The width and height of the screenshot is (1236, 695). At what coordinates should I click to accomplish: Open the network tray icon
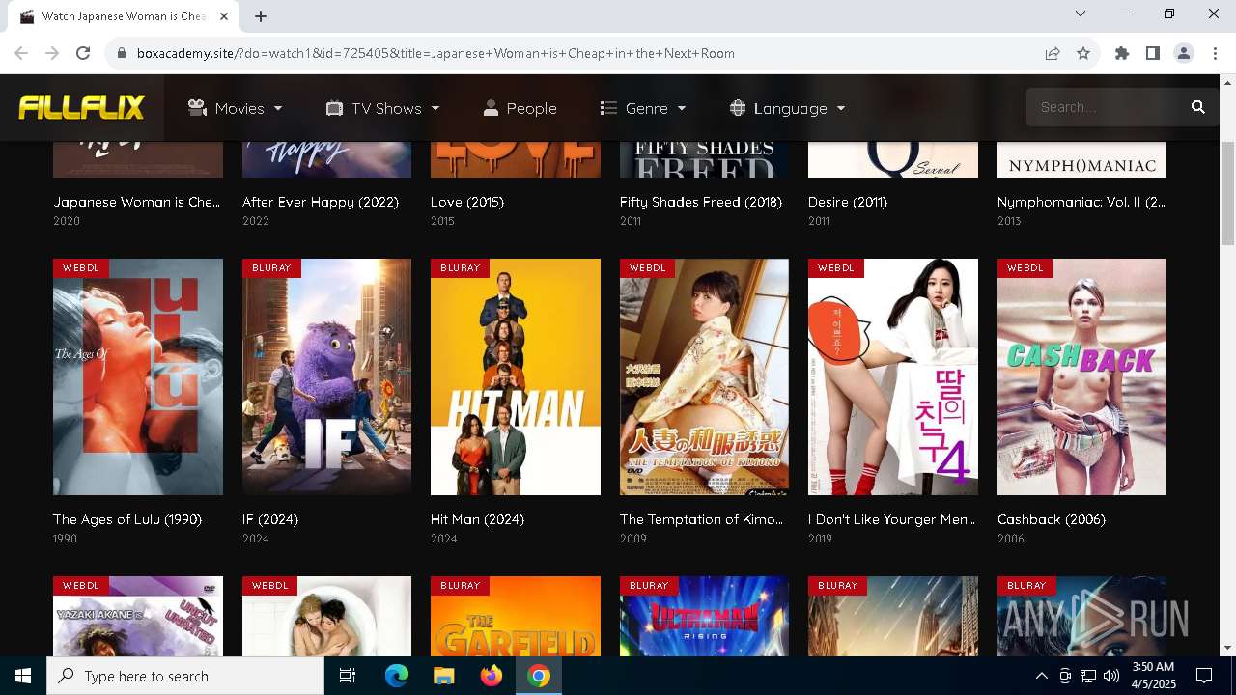pyautogui.click(x=1088, y=676)
